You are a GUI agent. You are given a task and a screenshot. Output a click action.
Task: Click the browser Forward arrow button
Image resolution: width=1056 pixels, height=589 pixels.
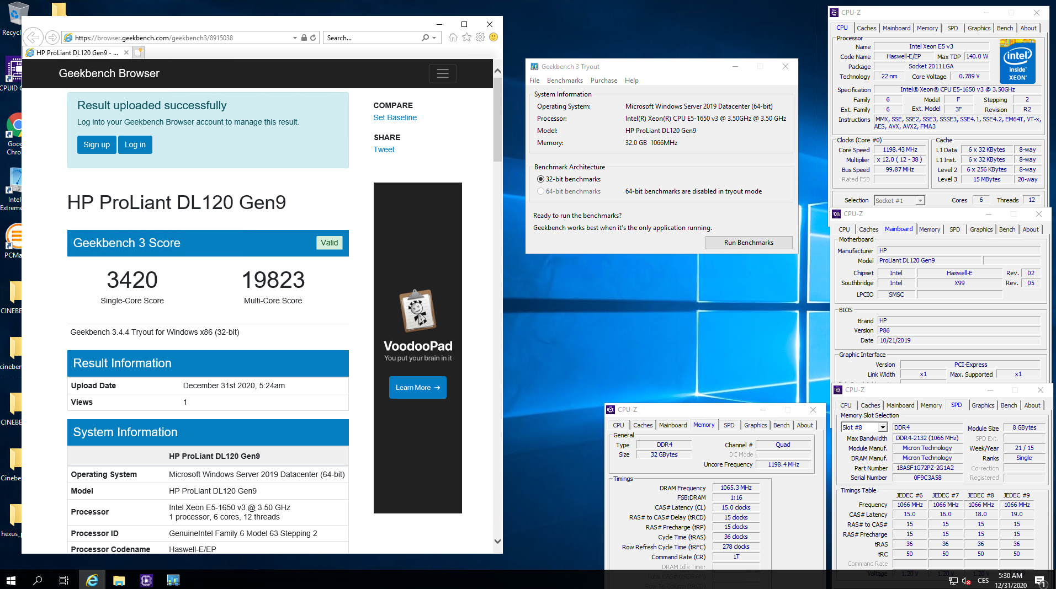click(x=52, y=38)
